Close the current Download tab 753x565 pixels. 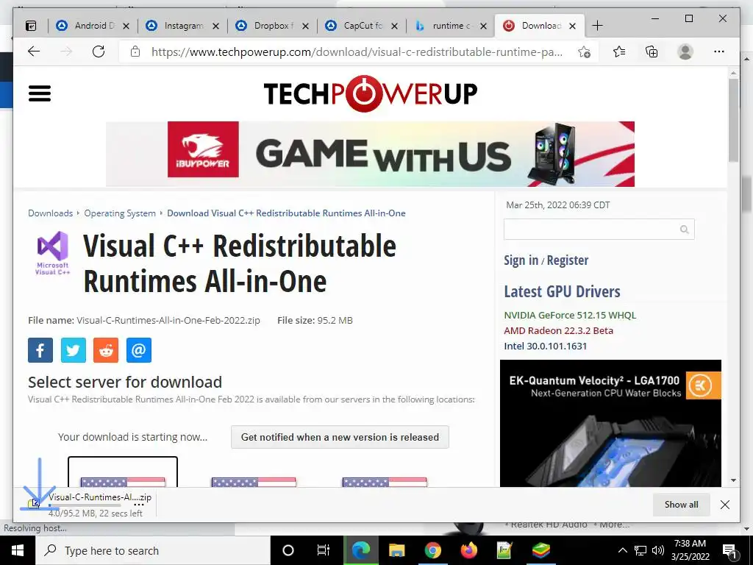(x=572, y=26)
